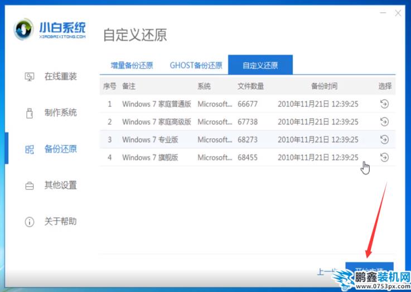Open 其他设置 in the sidebar
This screenshot has height=292, width=411.
point(61,185)
